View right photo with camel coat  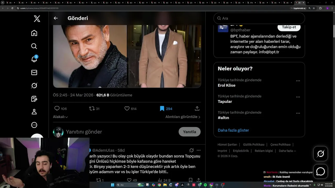164,56
